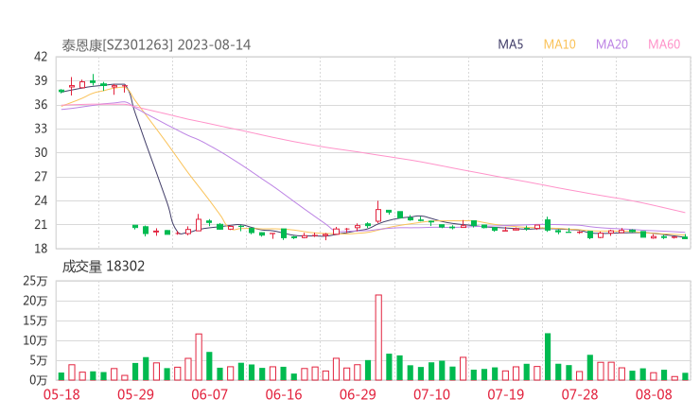This screenshot has height=416, width=700.
Task: Click the tall green volume bar near 07-28
Action: point(548,356)
